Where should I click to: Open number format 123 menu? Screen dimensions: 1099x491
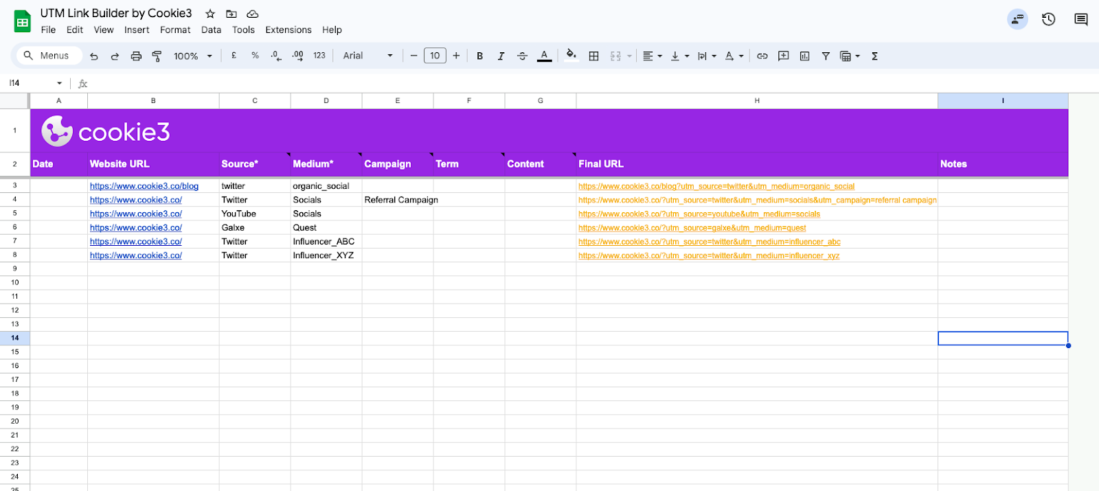pos(319,56)
